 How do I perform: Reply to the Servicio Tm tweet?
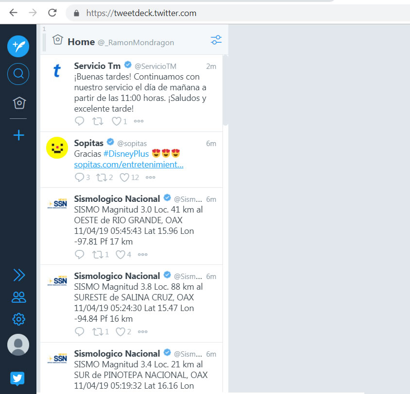pos(80,121)
